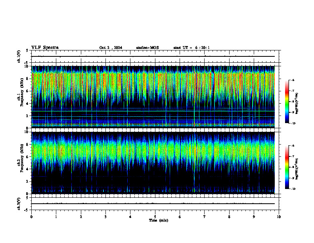Click the log(PSD) units label beside ch.2 colorbar
Screen dimensions: 314x243
(297, 169)
